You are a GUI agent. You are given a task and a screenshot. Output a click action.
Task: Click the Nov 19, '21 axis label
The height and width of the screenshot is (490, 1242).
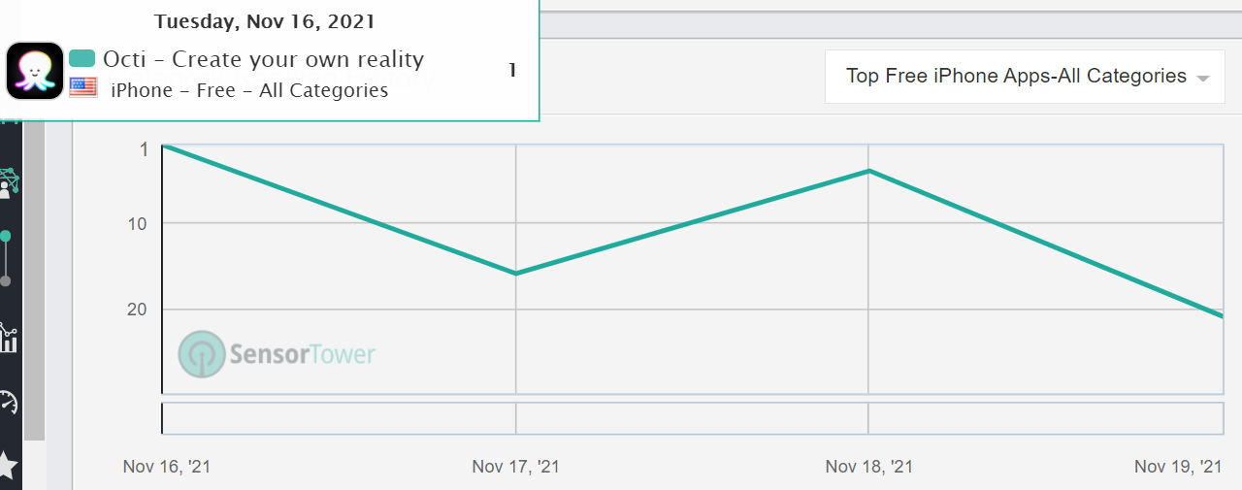[x=1177, y=467]
